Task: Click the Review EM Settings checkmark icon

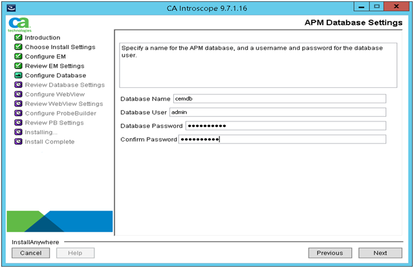Action: coord(18,66)
